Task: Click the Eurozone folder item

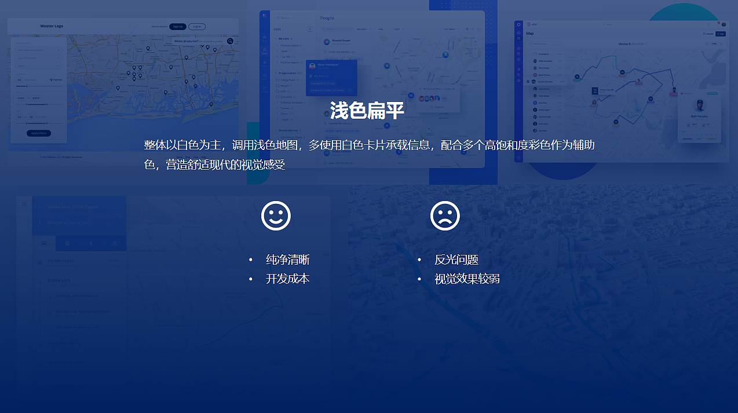Action: [286, 97]
